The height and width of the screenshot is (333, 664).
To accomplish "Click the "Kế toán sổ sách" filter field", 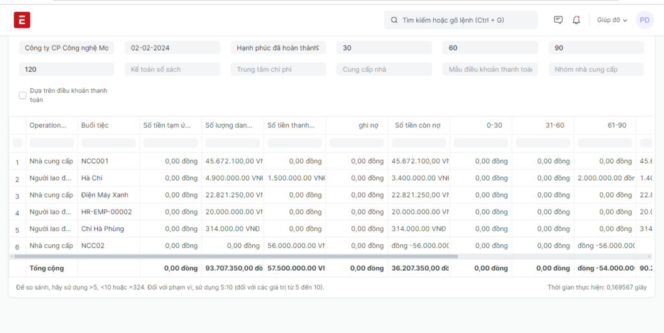I will pyautogui.click(x=172, y=69).
